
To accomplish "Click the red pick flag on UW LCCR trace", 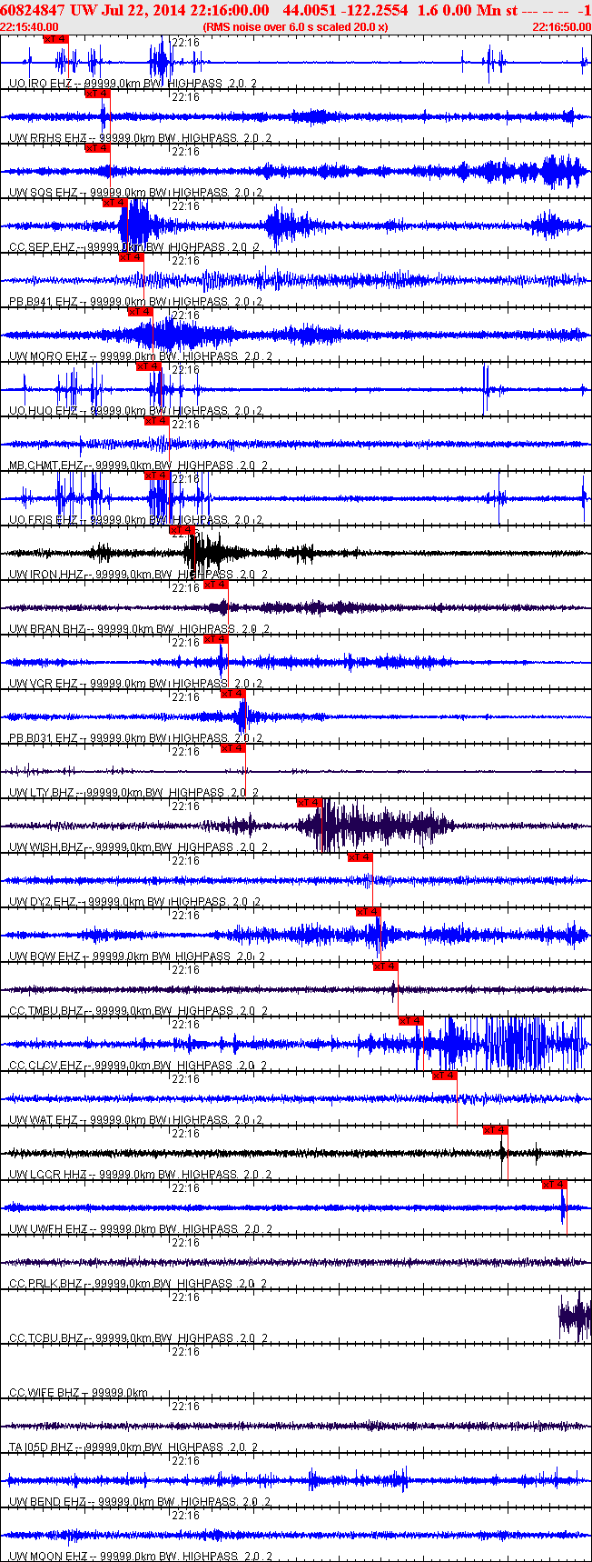I will [495, 1129].
